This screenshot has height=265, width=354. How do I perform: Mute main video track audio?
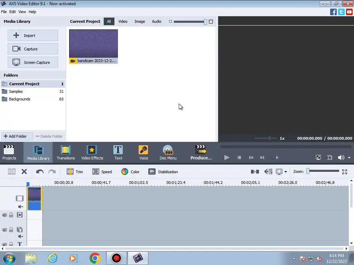tap(20, 207)
